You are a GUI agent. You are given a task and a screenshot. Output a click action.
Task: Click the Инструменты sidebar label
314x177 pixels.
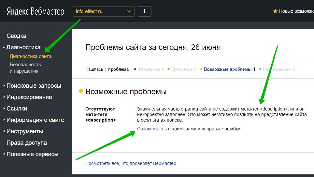point(25,131)
